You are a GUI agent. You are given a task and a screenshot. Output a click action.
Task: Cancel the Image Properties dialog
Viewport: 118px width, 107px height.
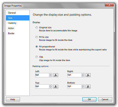coord(105,99)
